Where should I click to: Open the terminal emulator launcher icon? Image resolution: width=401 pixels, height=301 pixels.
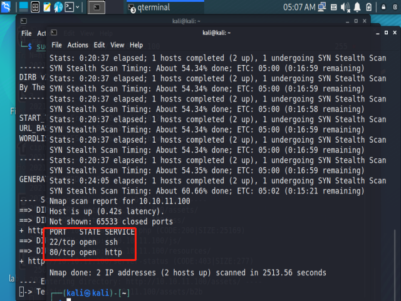coord(70,7)
